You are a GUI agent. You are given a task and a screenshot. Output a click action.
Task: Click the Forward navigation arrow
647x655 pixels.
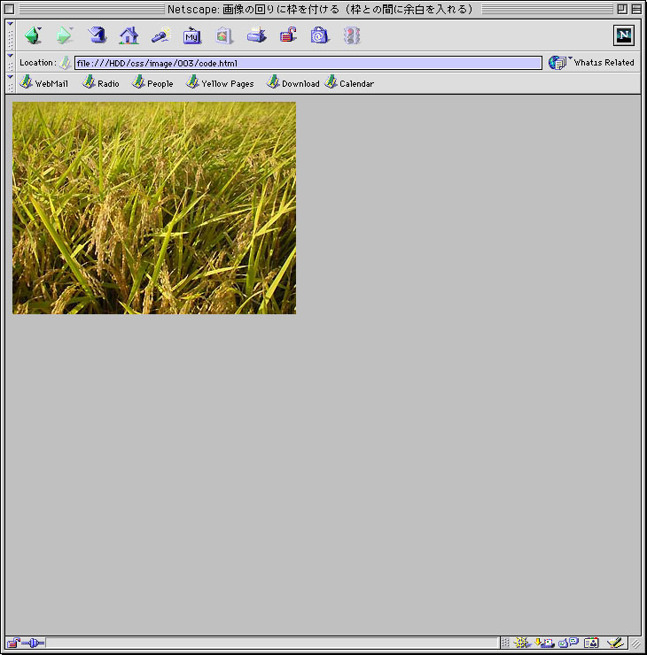click(x=64, y=35)
